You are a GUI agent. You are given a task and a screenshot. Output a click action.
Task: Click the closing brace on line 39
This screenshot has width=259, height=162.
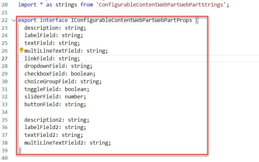coord(20,150)
